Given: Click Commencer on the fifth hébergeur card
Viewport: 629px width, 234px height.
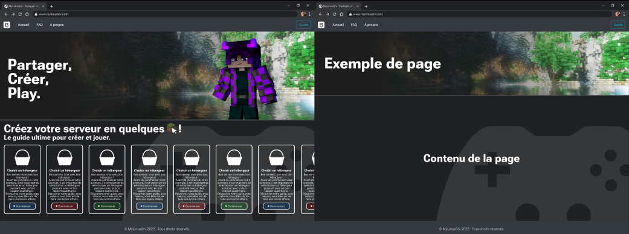Looking at the screenshot, I should click(x=192, y=206).
